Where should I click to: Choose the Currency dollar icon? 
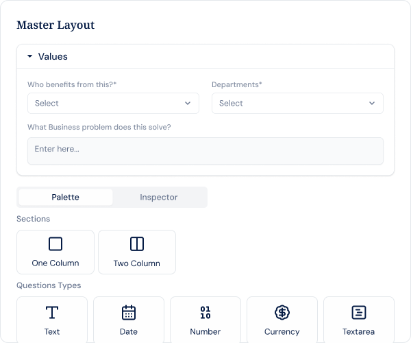[x=282, y=312]
